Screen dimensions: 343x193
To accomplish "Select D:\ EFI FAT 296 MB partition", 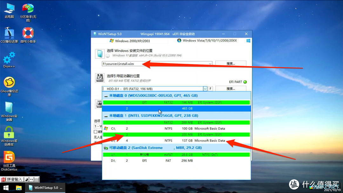I will (176, 161).
